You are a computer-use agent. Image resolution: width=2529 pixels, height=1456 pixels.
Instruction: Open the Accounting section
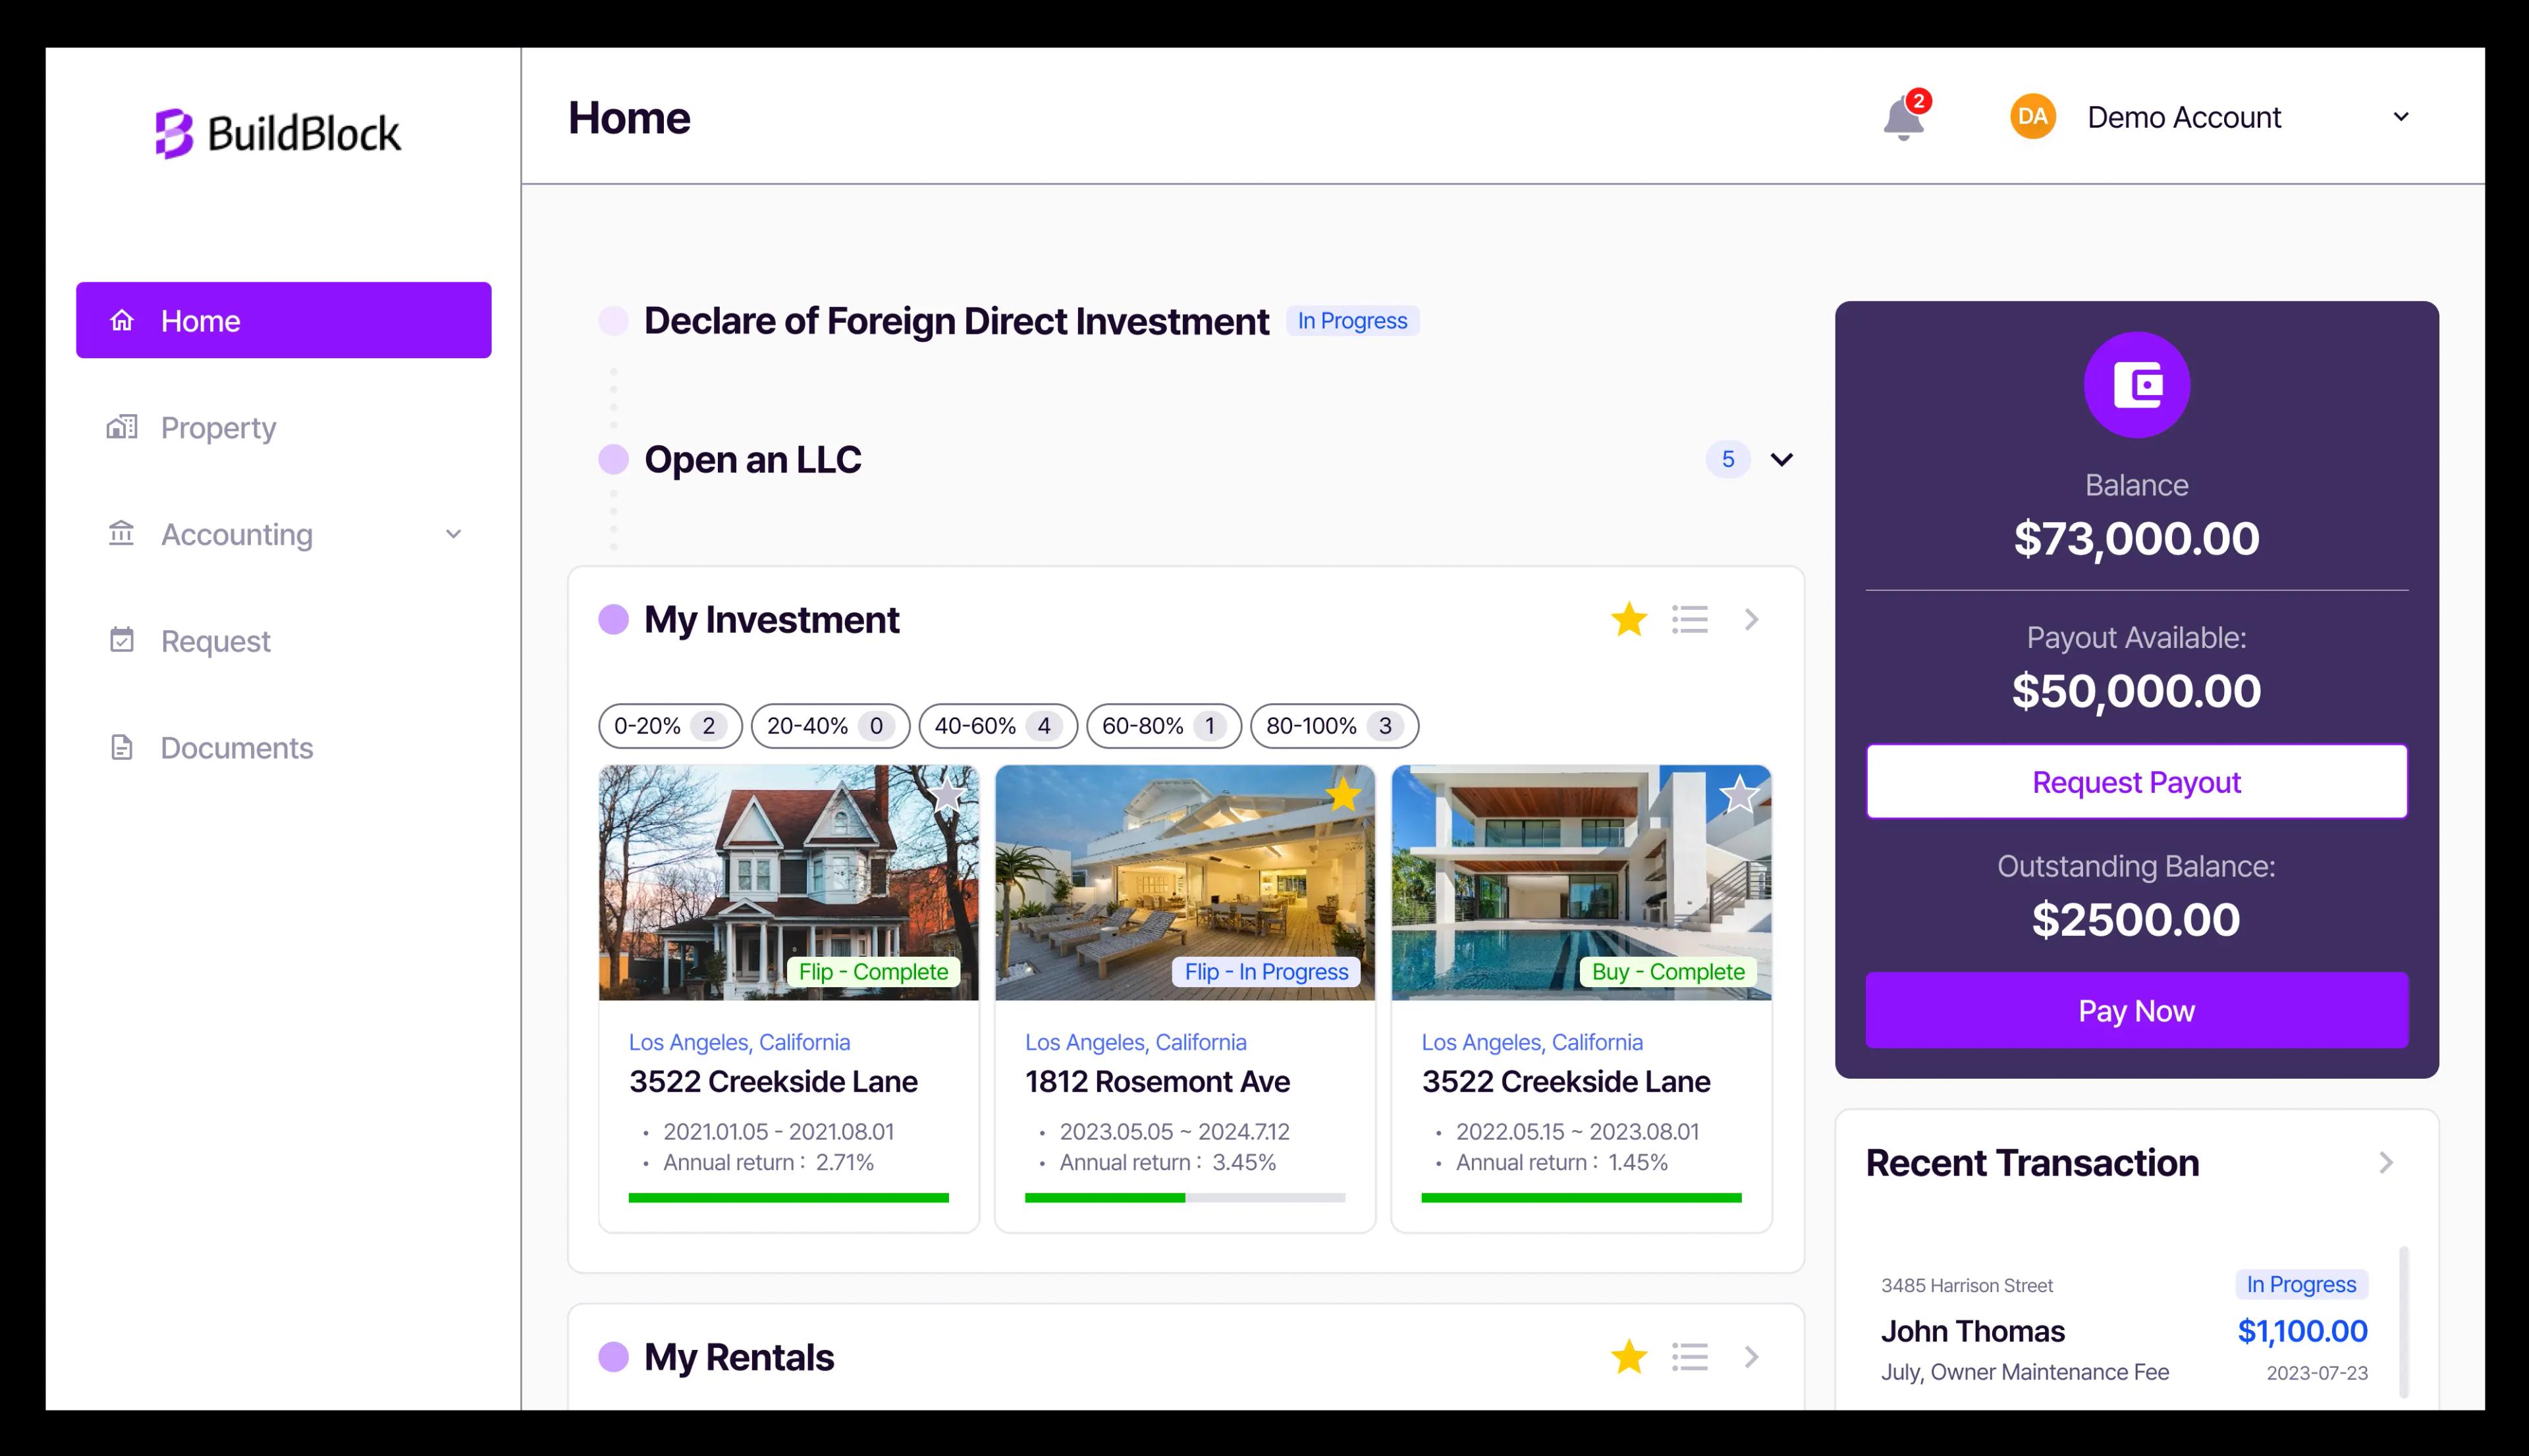[x=283, y=534]
